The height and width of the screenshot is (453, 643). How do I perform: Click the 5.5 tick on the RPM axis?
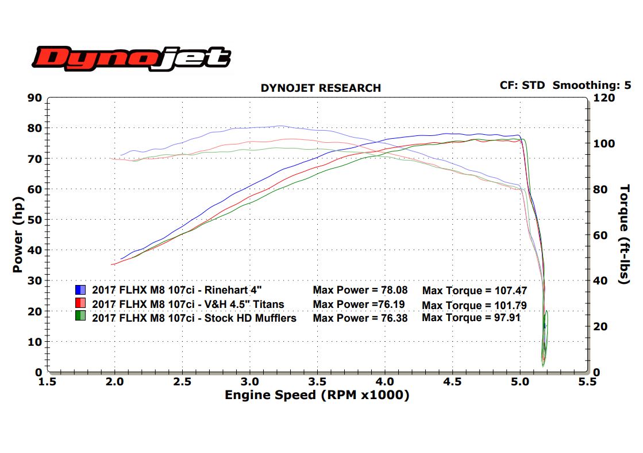tap(587, 381)
